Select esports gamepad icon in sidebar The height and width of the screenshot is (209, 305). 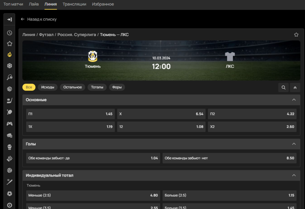click(x=9, y=124)
